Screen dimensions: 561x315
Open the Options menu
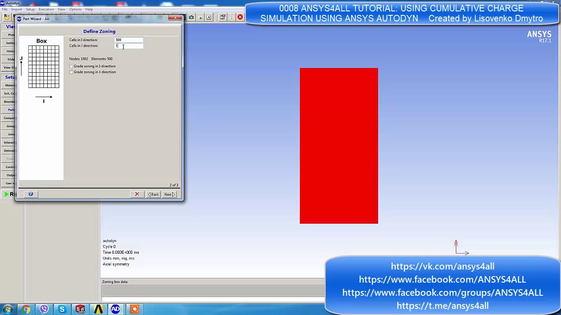75,9
